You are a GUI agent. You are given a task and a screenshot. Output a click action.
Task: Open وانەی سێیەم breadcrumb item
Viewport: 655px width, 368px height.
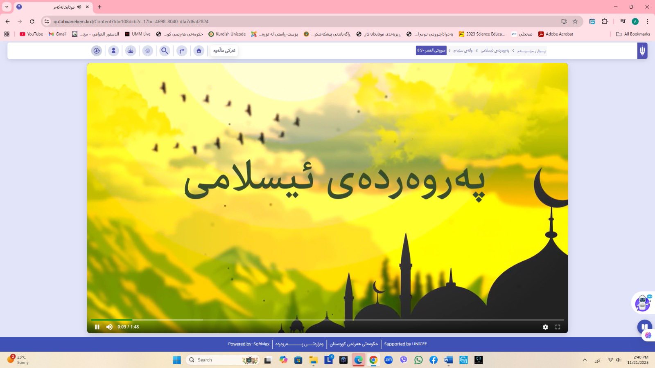pos(463,51)
